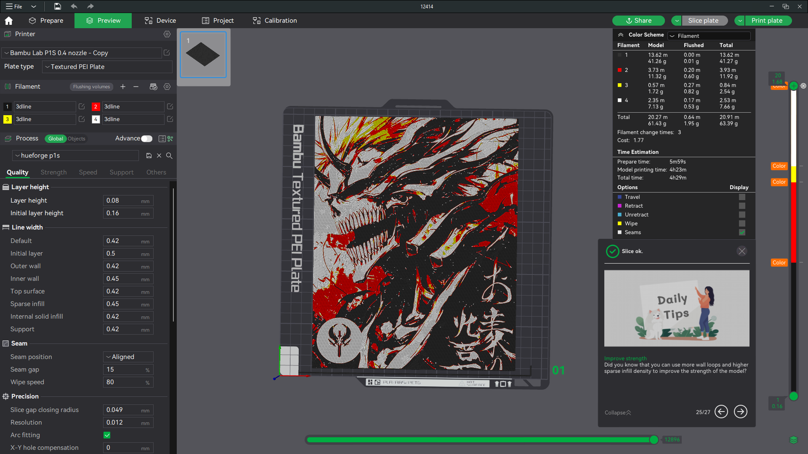Select plate 1 thumbnail
Screen dimensions: 808x454
coord(203,55)
